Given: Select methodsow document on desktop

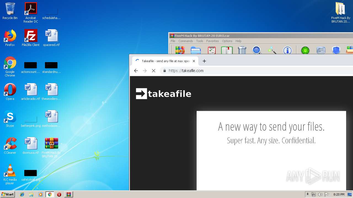Looking at the screenshot, I should point(51,119).
